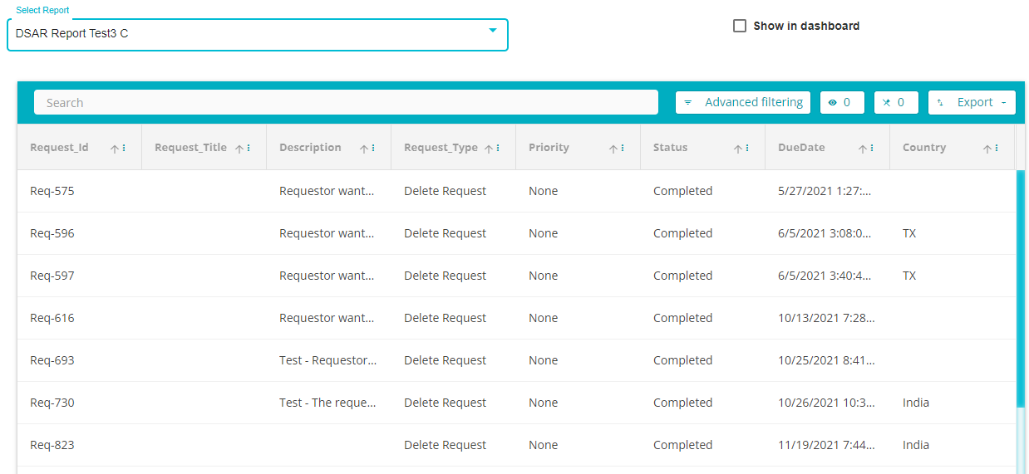The image size is (1029, 474).
Task: Click Description cell in Req-730 row
Action: click(x=328, y=403)
